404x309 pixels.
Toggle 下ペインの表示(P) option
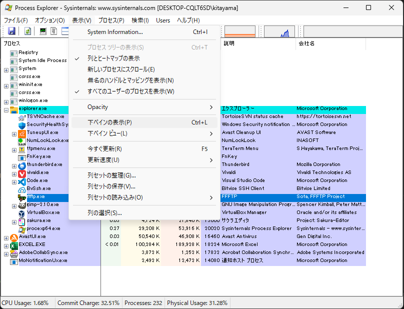(x=144, y=122)
